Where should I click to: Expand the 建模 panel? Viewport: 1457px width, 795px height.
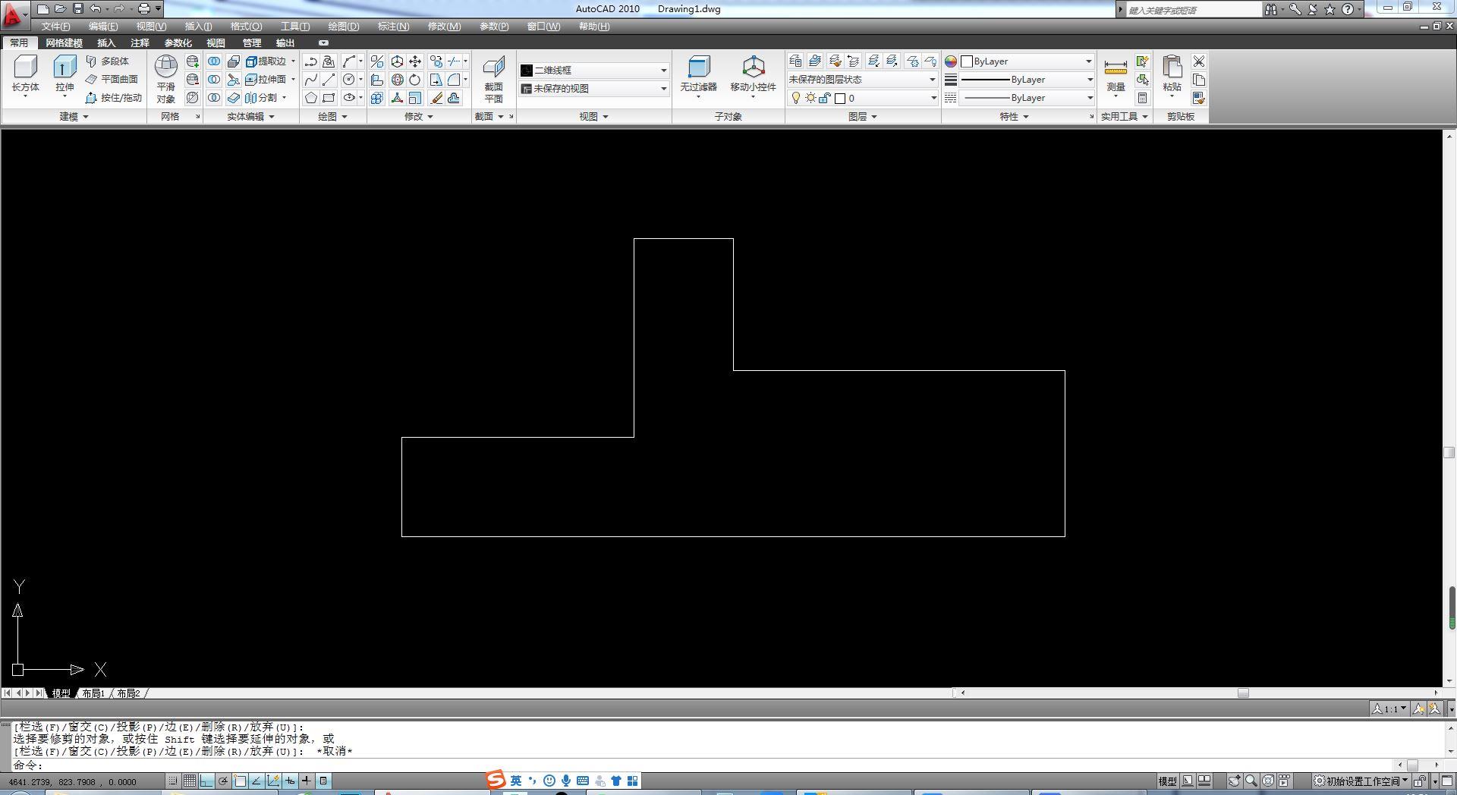click(74, 116)
